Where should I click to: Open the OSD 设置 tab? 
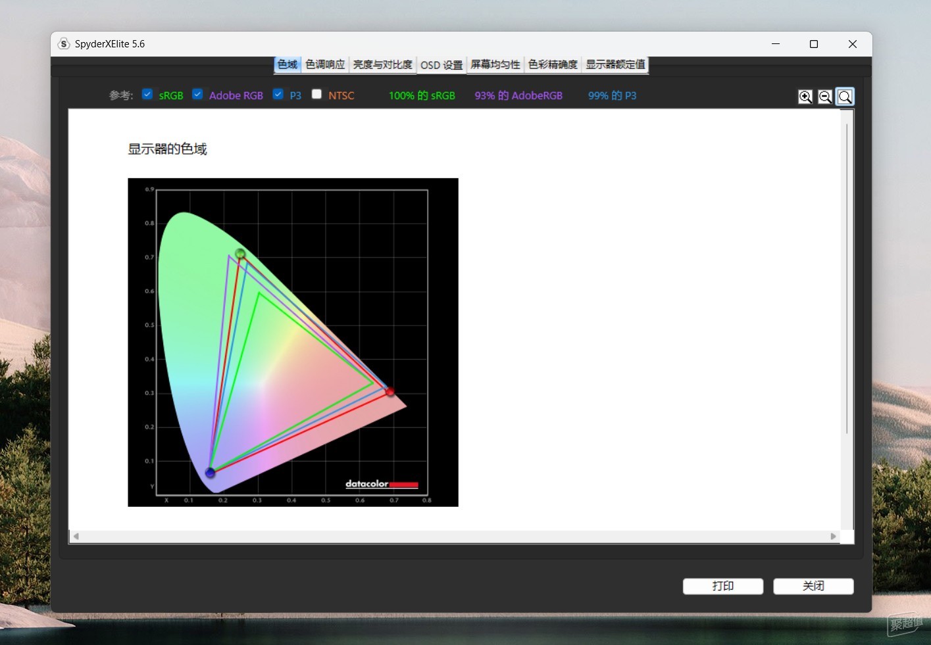pos(441,65)
